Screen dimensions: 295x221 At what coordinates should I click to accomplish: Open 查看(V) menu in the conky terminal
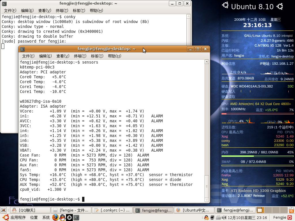(x=45, y=11)
